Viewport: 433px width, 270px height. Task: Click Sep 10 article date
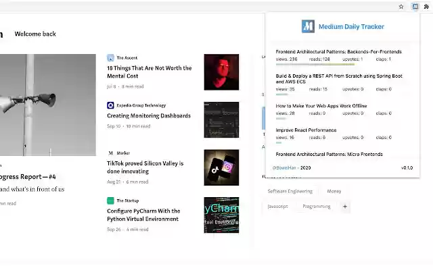(114, 126)
